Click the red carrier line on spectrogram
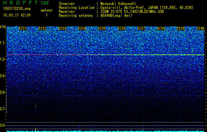 coord(105,55)
